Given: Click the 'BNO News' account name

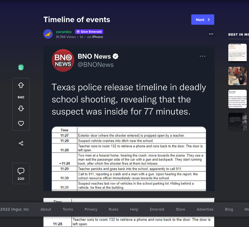Looking at the screenshot, I should [x=94, y=56].
